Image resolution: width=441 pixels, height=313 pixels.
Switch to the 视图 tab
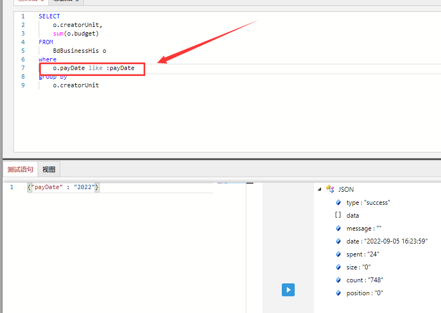coord(48,169)
